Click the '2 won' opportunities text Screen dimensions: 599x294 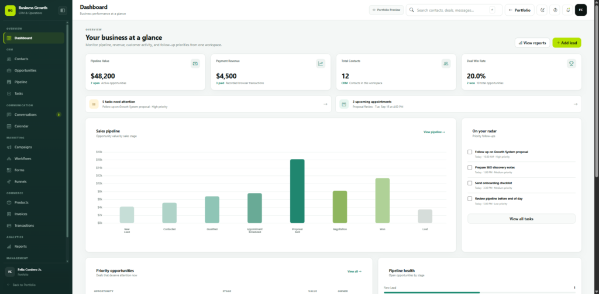click(471, 83)
